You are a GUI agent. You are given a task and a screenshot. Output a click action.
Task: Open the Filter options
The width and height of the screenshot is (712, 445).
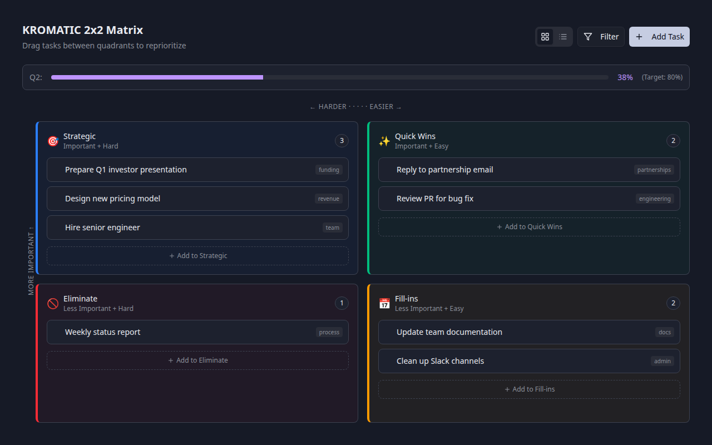pos(601,37)
